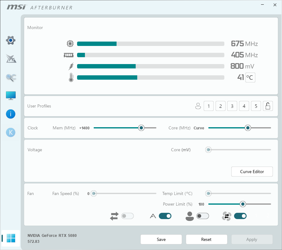
Task: Show information via the blue info icon
Action: point(11,114)
